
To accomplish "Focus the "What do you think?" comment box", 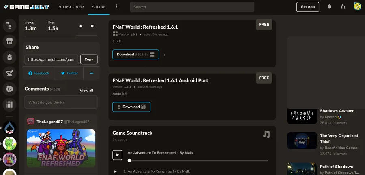I will [x=61, y=102].
